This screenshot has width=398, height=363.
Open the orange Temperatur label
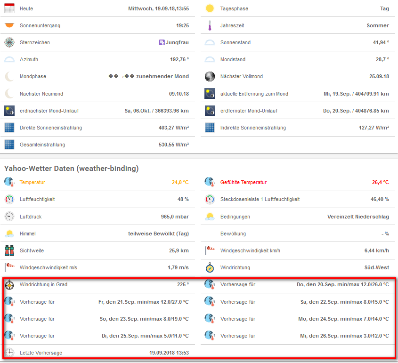[x=32, y=182]
